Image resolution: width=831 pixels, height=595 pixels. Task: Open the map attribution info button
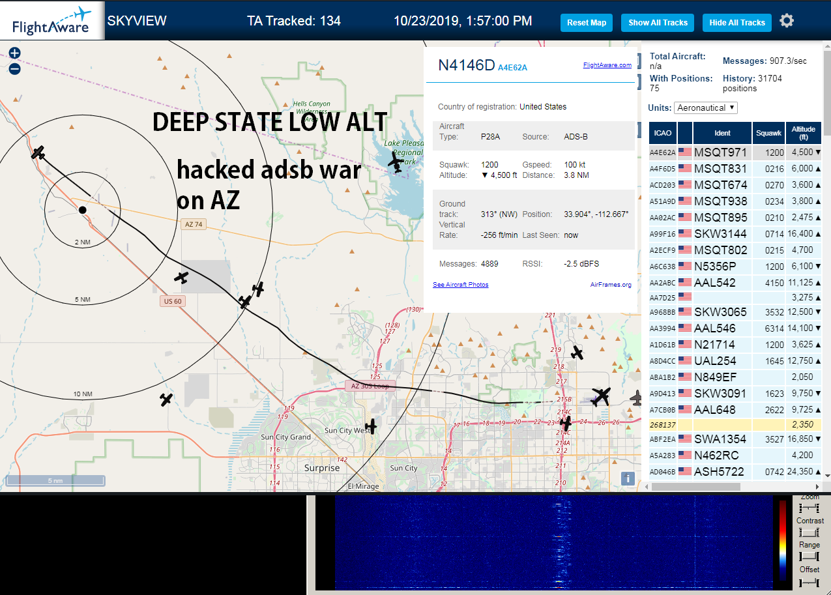(x=628, y=478)
